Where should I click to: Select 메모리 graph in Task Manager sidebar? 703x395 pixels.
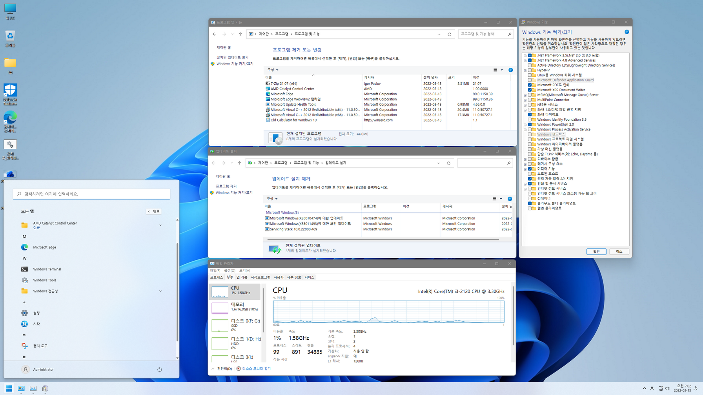(235, 308)
